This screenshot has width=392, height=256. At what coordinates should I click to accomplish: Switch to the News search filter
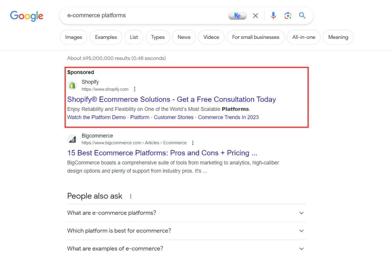pos(184,37)
